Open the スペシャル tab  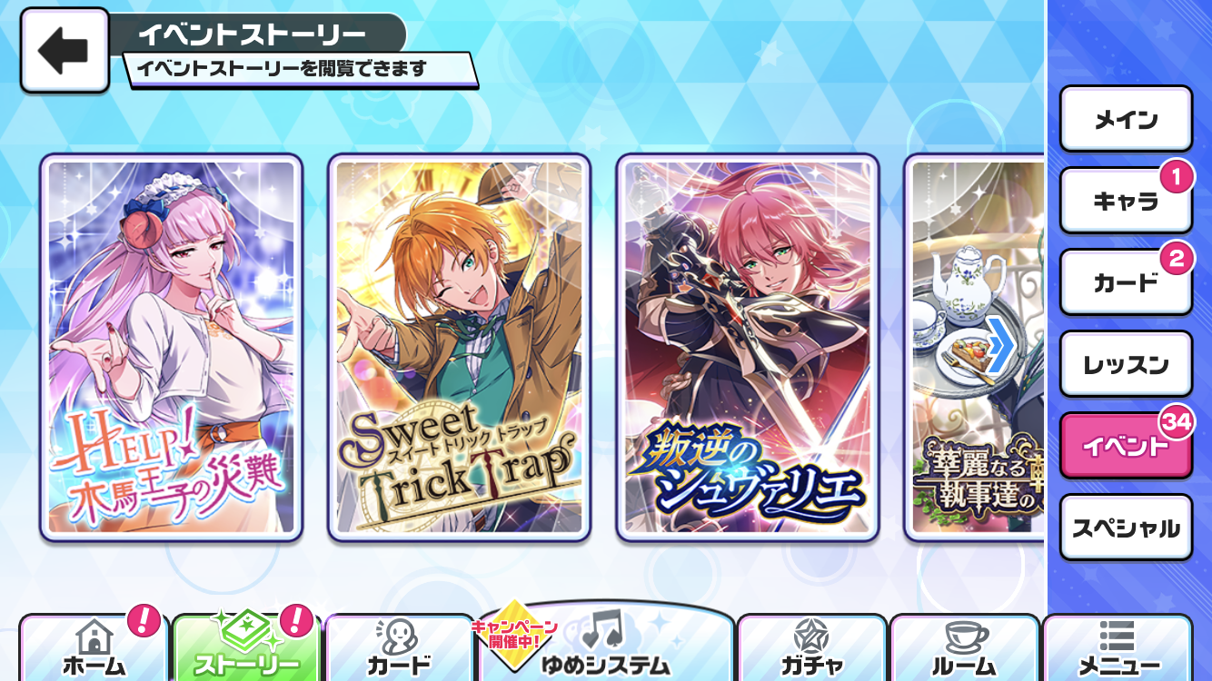[x=1126, y=528]
